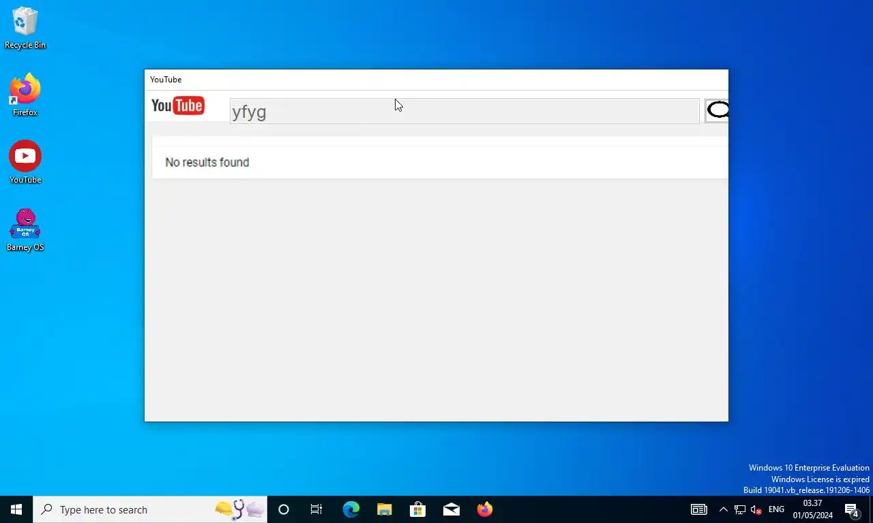873x523 pixels.
Task: Switch the ENG input language indicator
Action: point(776,509)
